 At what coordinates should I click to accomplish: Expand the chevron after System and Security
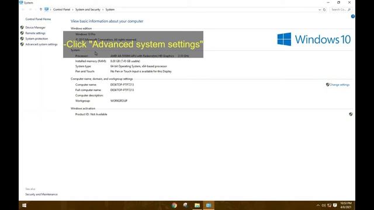pos(103,9)
